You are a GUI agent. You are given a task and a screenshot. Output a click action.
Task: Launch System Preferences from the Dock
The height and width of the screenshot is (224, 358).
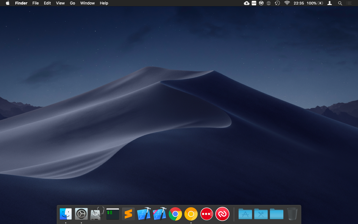coord(81,214)
